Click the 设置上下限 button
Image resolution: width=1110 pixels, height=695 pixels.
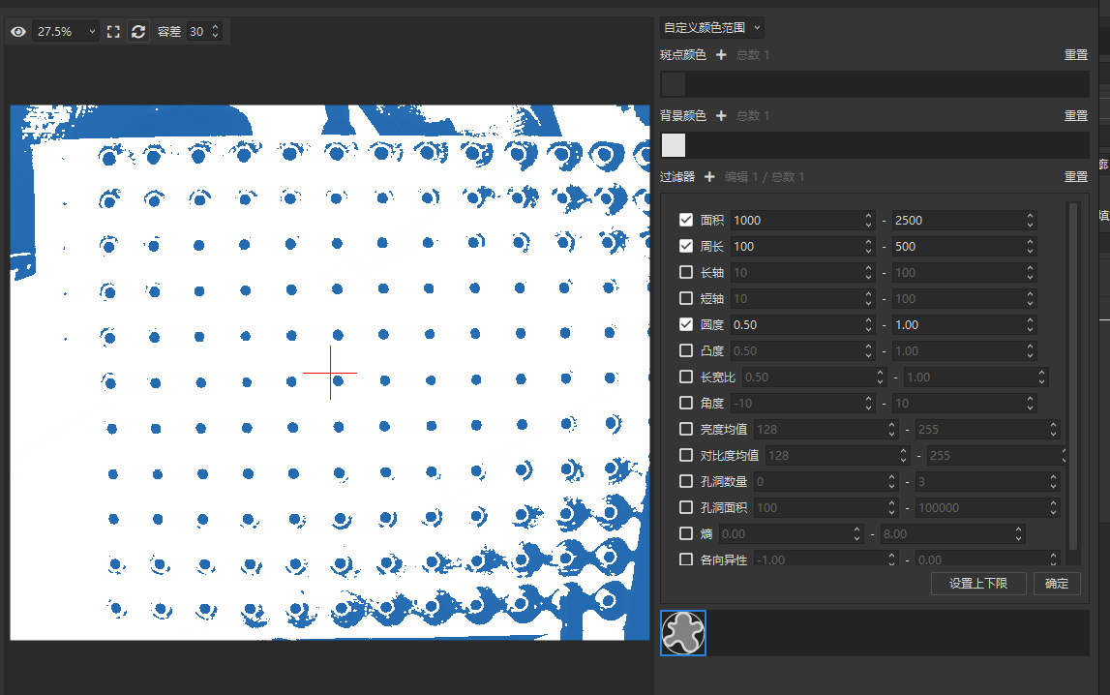977,584
